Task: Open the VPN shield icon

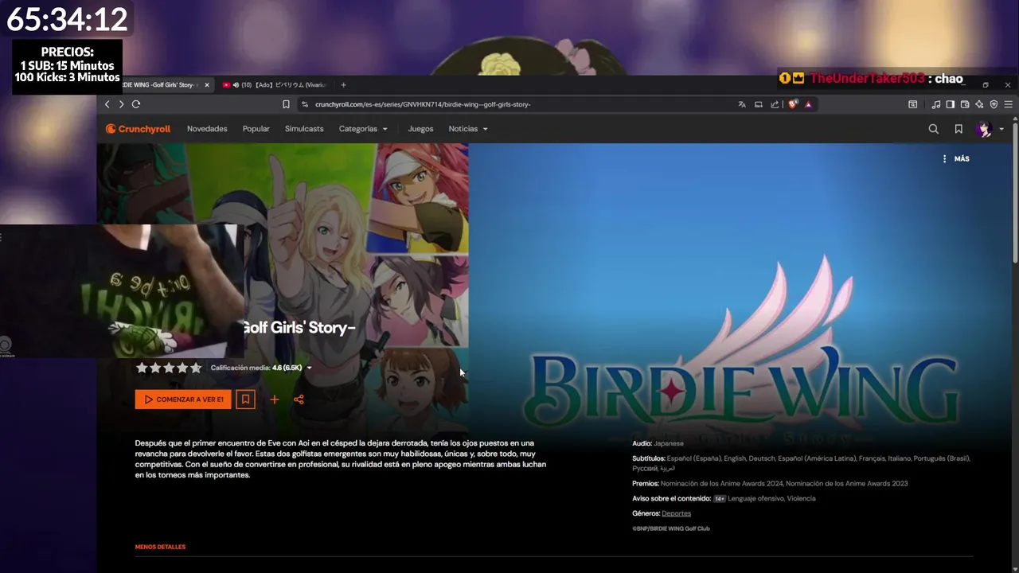Action: pyautogui.click(x=994, y=104)
